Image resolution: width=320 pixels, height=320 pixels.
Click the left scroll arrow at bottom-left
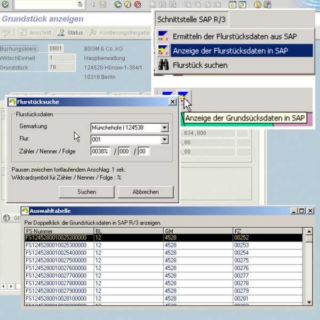3,286
